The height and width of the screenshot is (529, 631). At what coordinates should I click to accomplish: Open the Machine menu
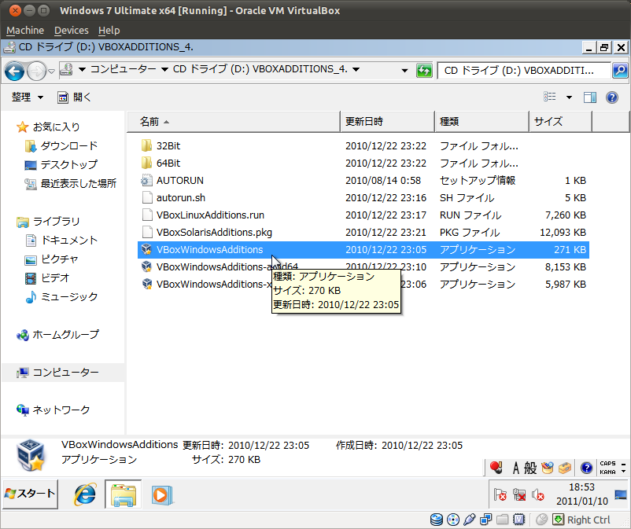click(25, 31)
